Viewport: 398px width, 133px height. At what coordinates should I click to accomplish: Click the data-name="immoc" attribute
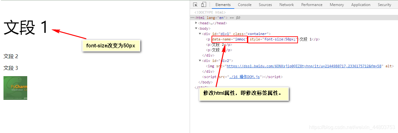coord(230,39)
